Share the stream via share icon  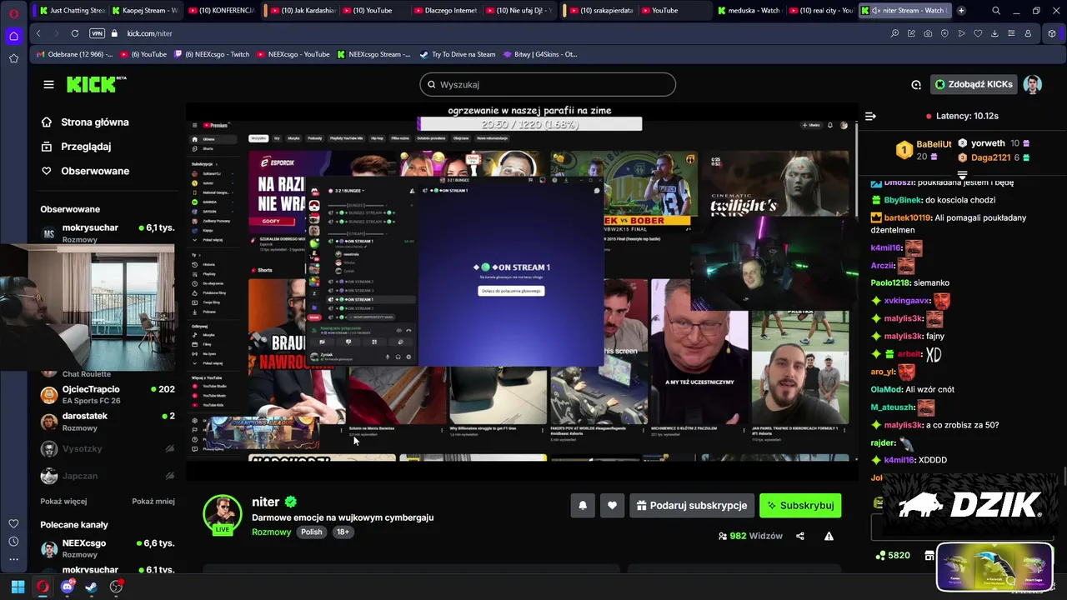click(800, 536)
